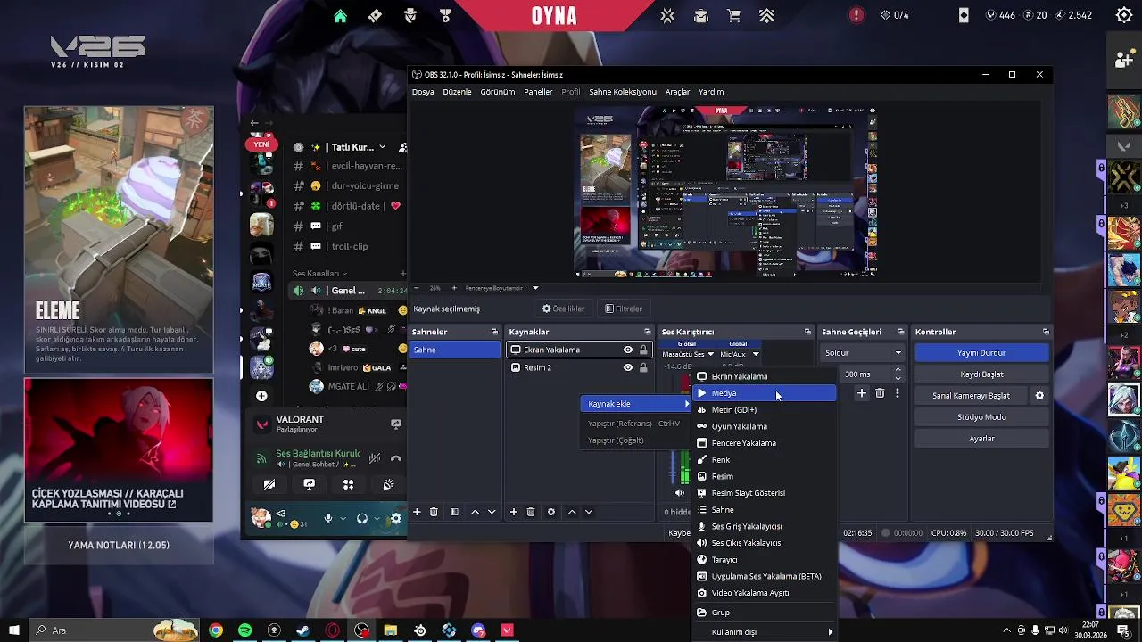Choose Pencere Yakalama source type
1142x642 pixels.
765,443
